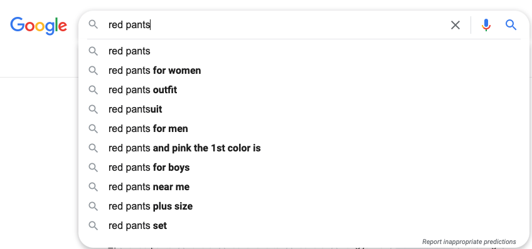Viewport: 532px width, 249px height.
Task: Clear the search box with the X icon
Action: 455,25
